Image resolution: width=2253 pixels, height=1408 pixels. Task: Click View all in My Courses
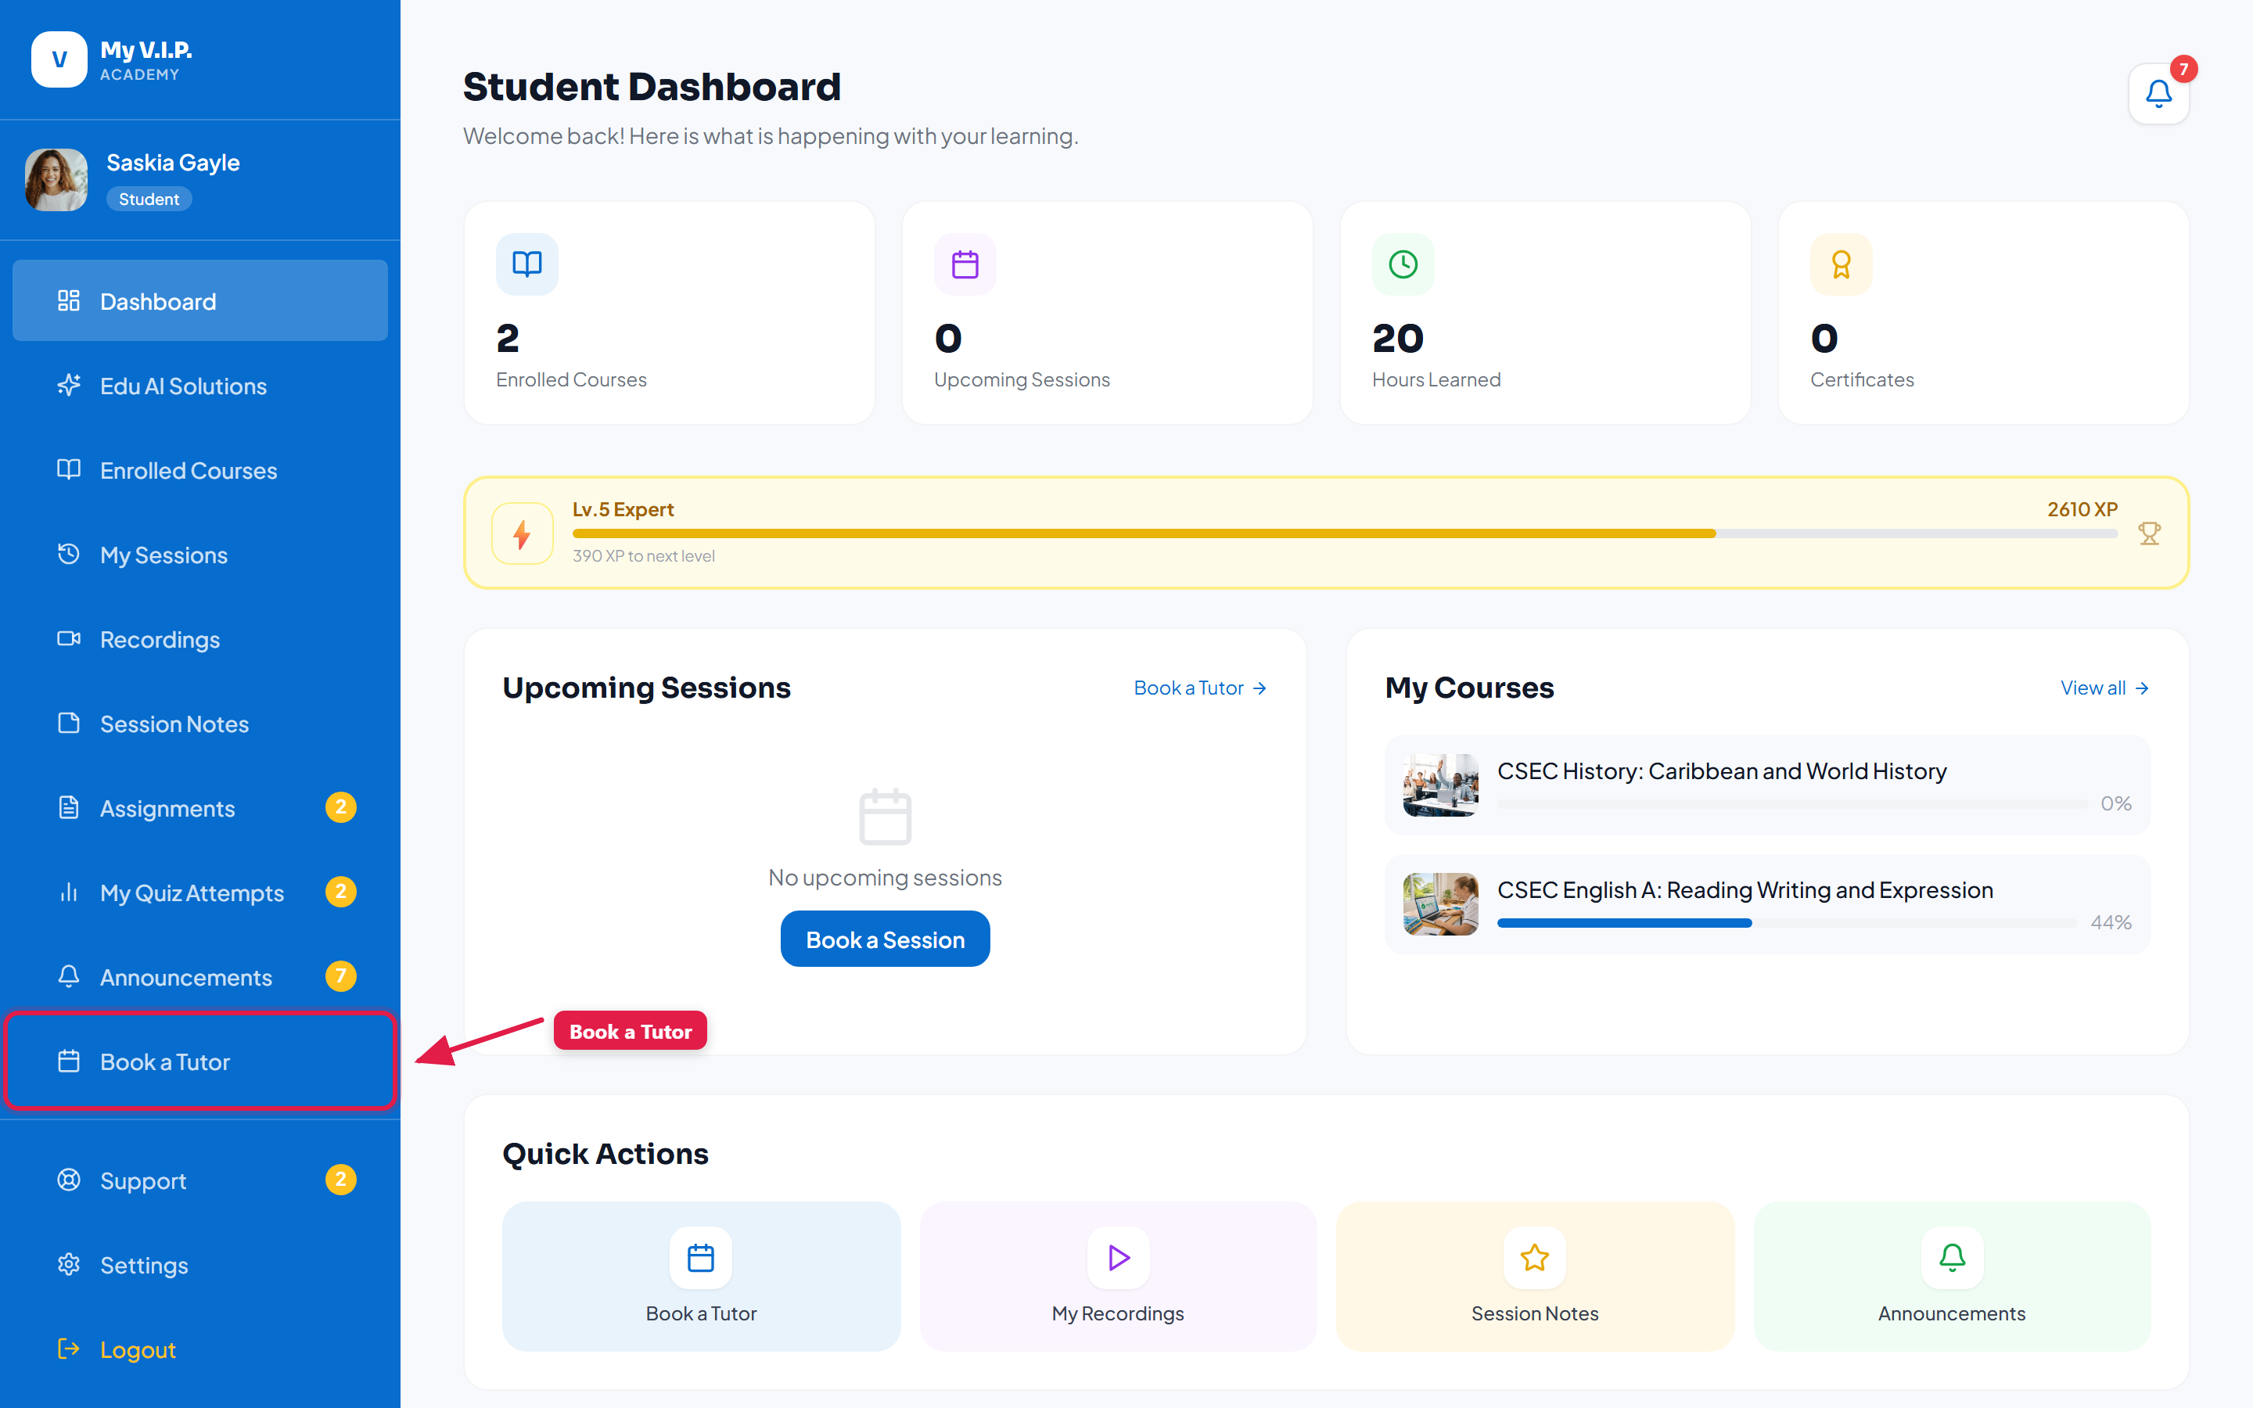[2105, 688]
